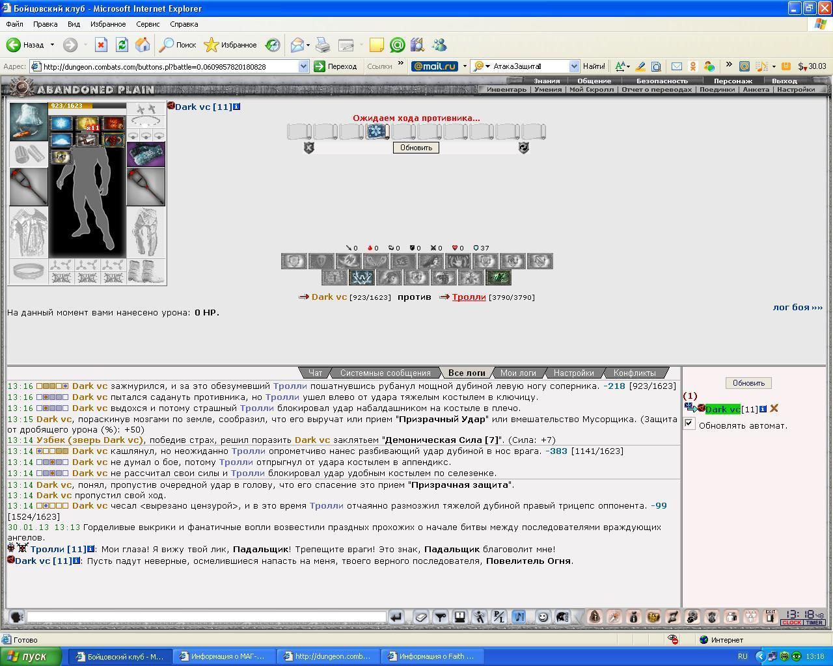Toggle the CLOCK mode button

point(791,622)
